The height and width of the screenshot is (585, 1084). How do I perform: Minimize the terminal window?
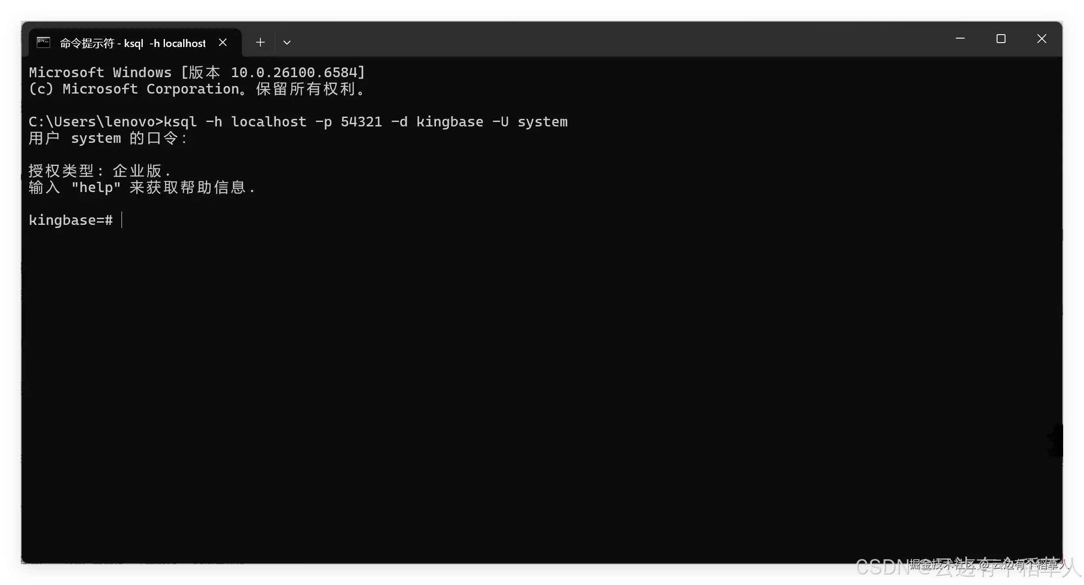pyautogui.click(x=960, y=39)
